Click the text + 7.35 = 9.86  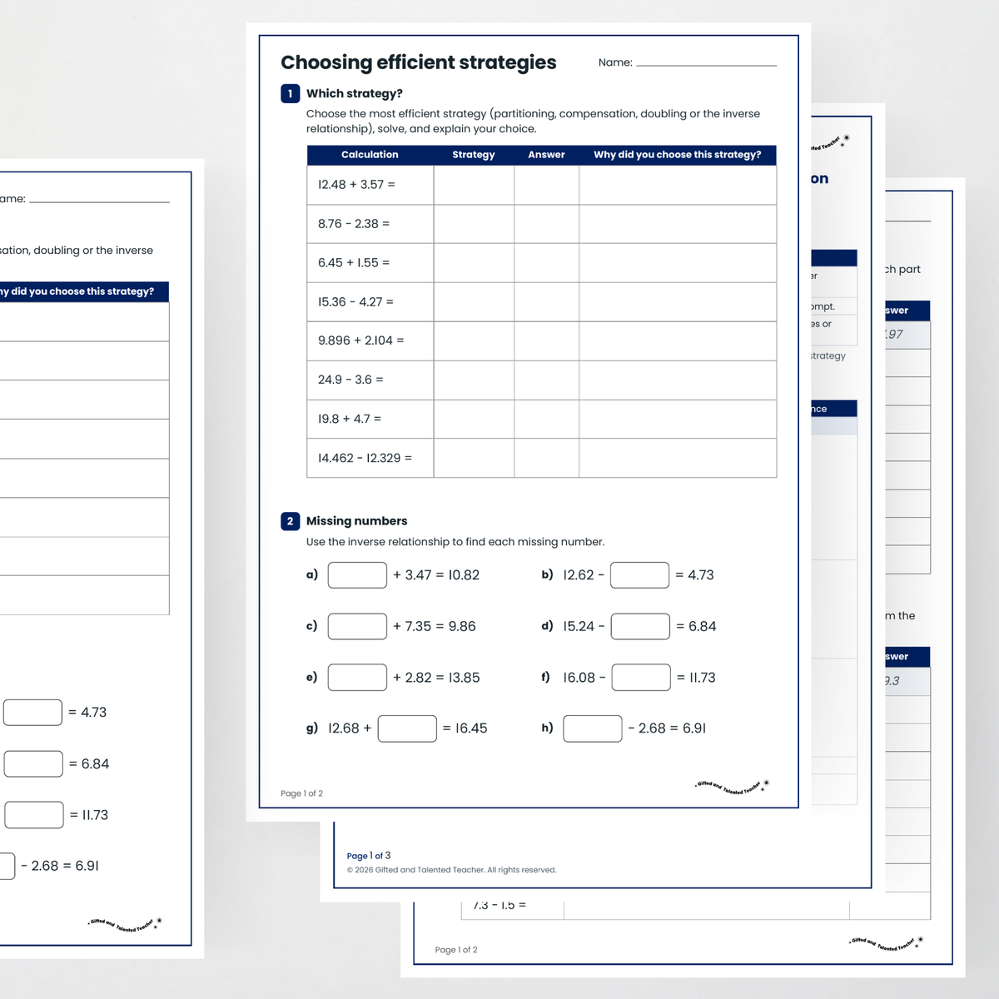(435, 626)
